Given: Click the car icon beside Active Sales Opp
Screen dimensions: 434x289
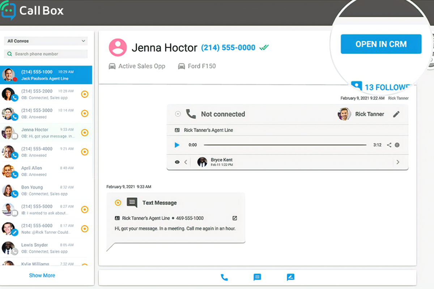Looking at the screenshot, I should tap(112, 66).
